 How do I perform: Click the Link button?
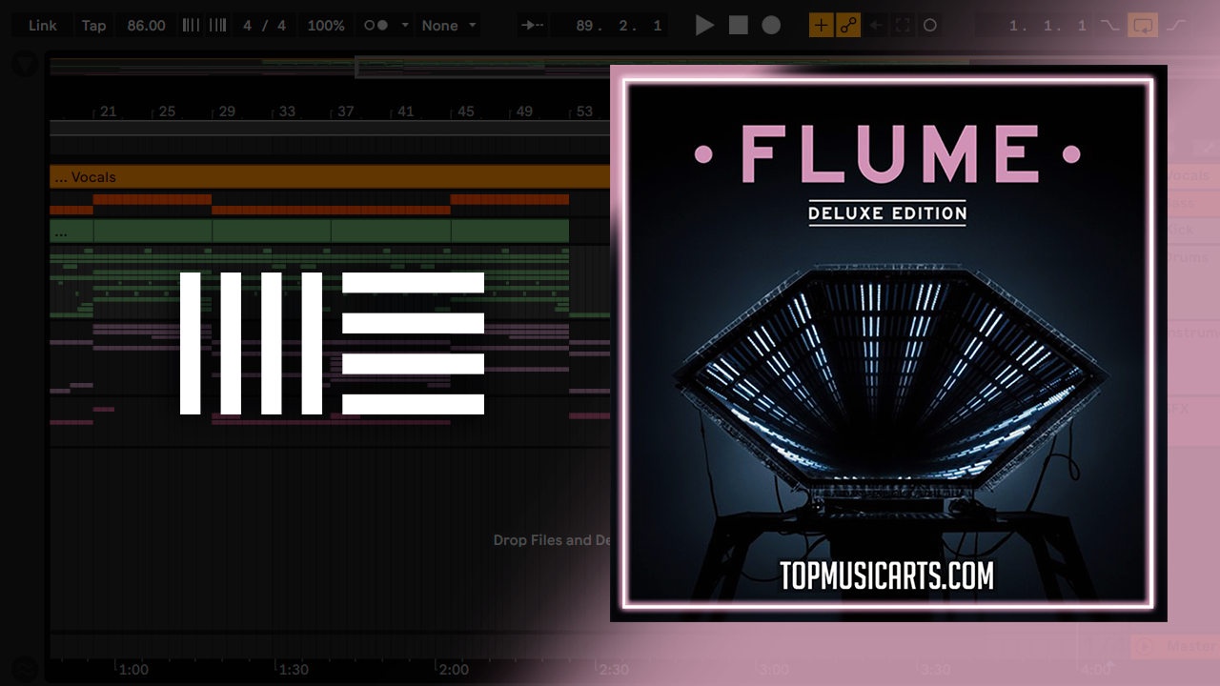pyautogui.click(x=42, y=26)
